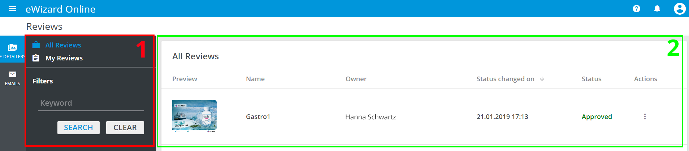Switch to the Emails section
The image size is (689, 151).
(12, 78)
